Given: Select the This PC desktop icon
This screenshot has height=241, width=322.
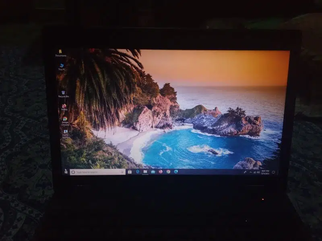Looking at the screenshot, I should click(x=62, y=66).
